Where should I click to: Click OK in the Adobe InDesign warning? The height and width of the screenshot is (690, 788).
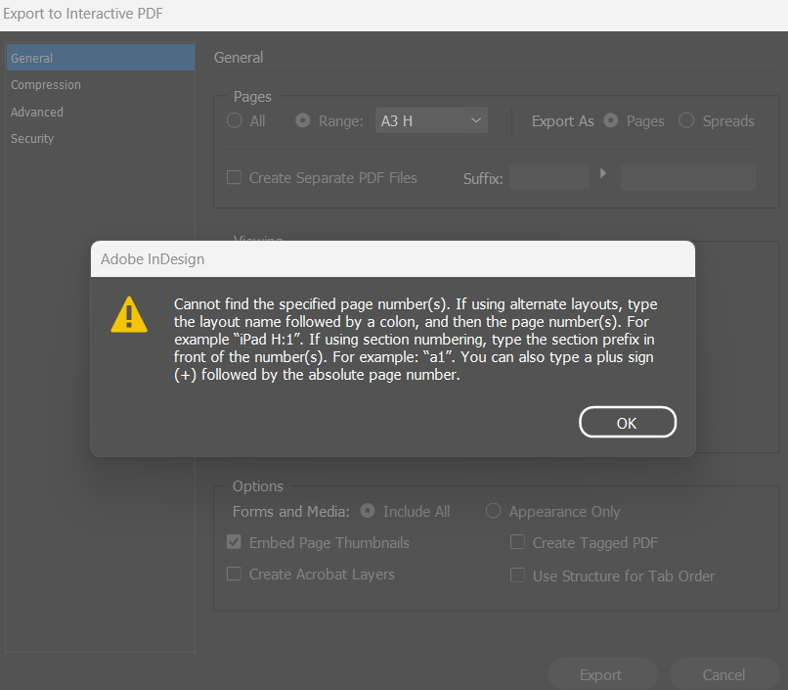[x=628, y=423]
